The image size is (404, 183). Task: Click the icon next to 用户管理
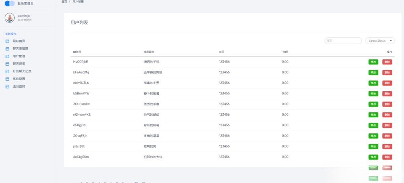[x=7, y=56]
